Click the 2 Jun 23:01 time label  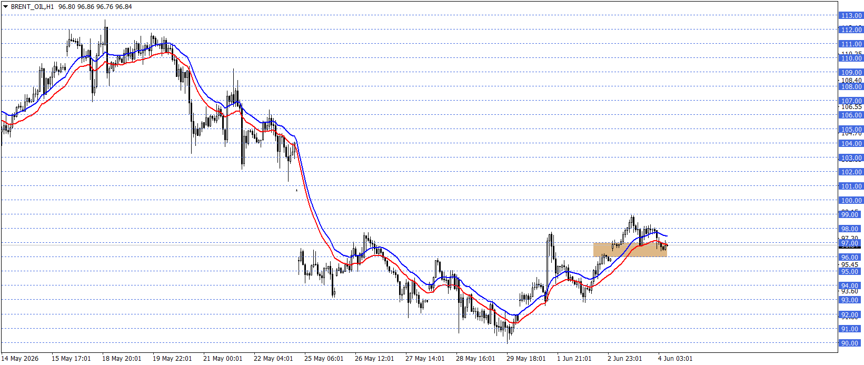[625, 359]
